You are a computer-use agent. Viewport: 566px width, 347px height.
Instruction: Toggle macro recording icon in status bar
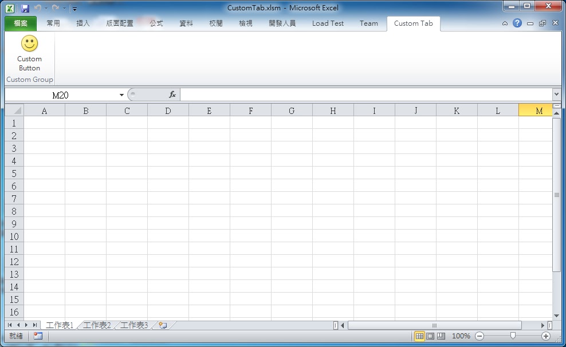[37, 336]
